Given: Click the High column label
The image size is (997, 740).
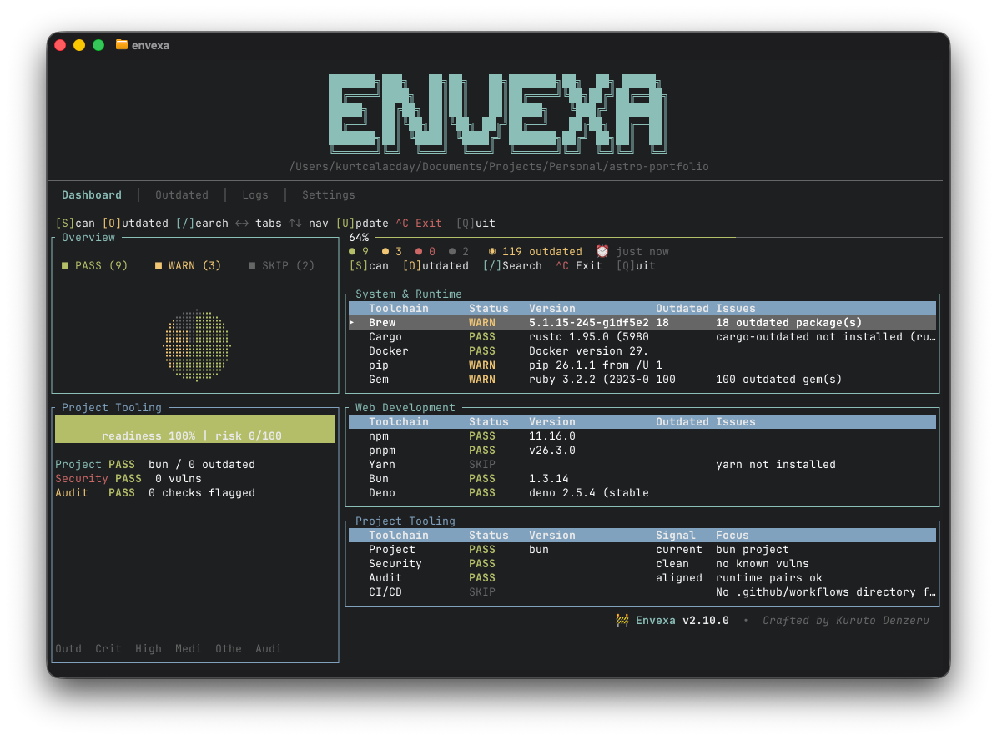Looking at the screenshot, I should pos(149,648).
